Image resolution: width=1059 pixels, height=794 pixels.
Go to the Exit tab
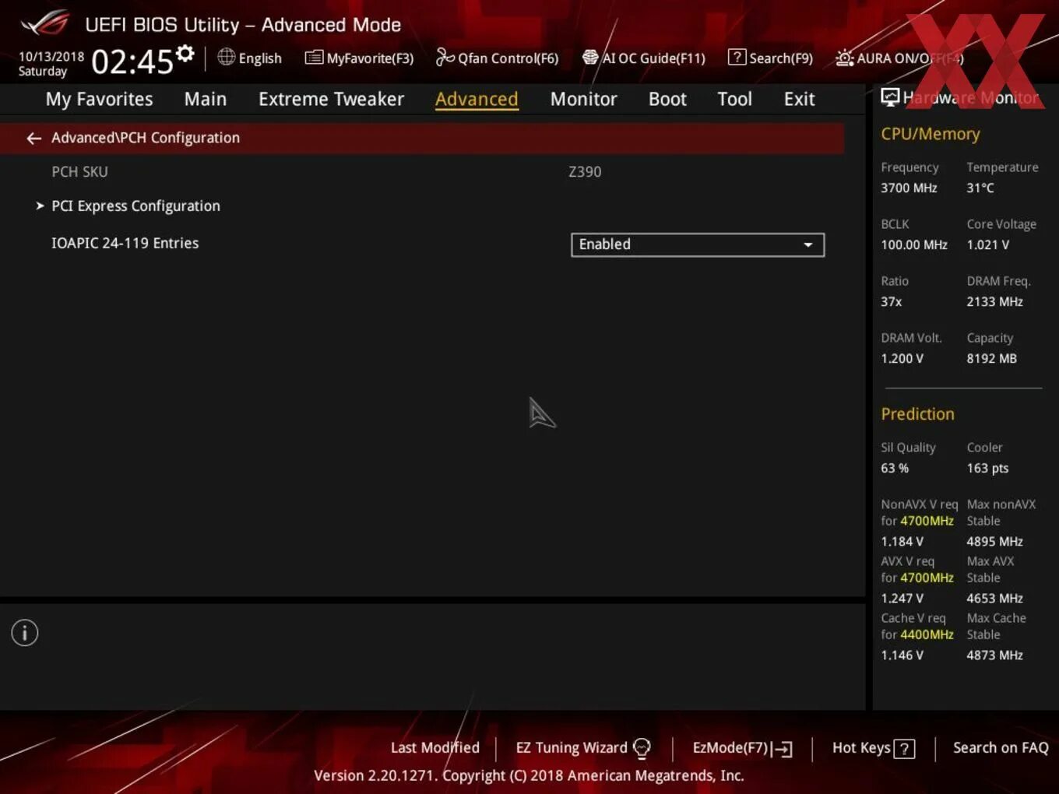tap(799, 99)
